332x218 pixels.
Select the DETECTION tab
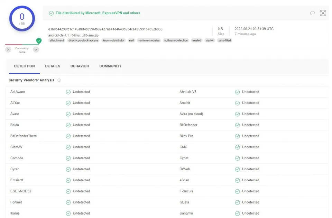tap(24, 66)
